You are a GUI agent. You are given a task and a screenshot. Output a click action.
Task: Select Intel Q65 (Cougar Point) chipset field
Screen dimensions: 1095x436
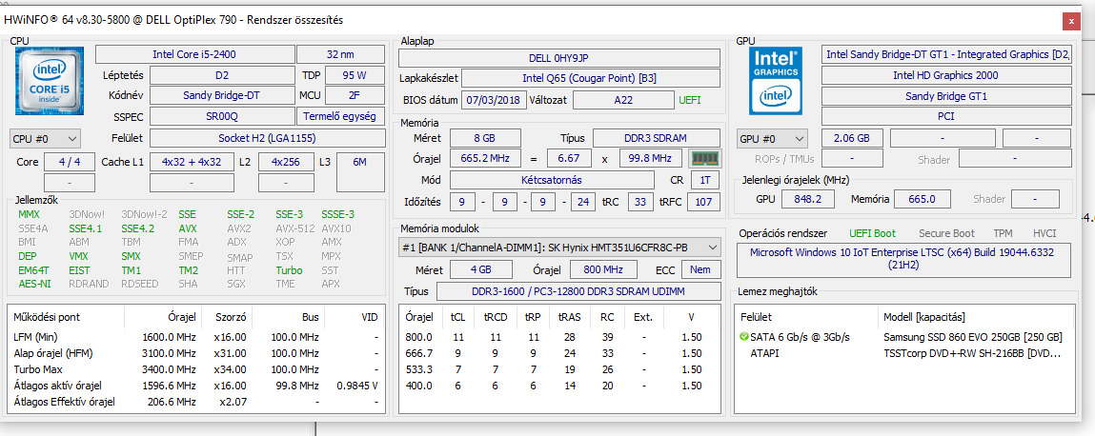(591, 78)
